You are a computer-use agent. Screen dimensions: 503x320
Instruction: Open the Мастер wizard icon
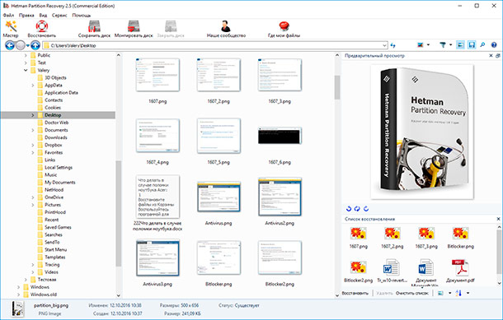[x=11, y=26]
